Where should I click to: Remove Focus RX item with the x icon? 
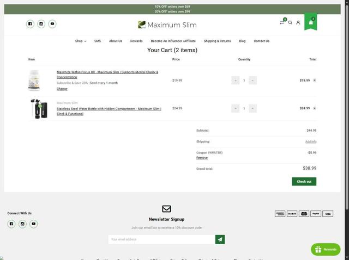pos(315,81)
